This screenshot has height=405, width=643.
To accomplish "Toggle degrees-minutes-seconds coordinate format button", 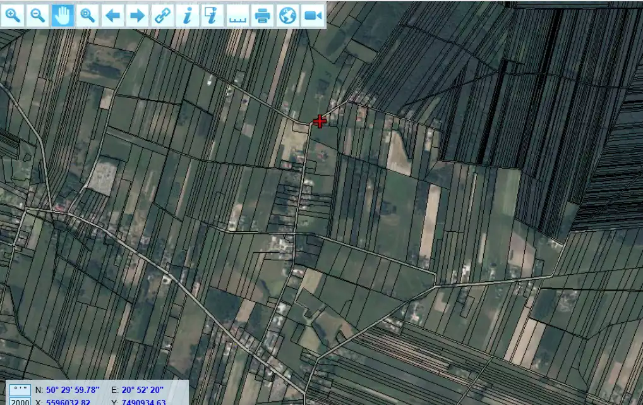I will (20, 390).
